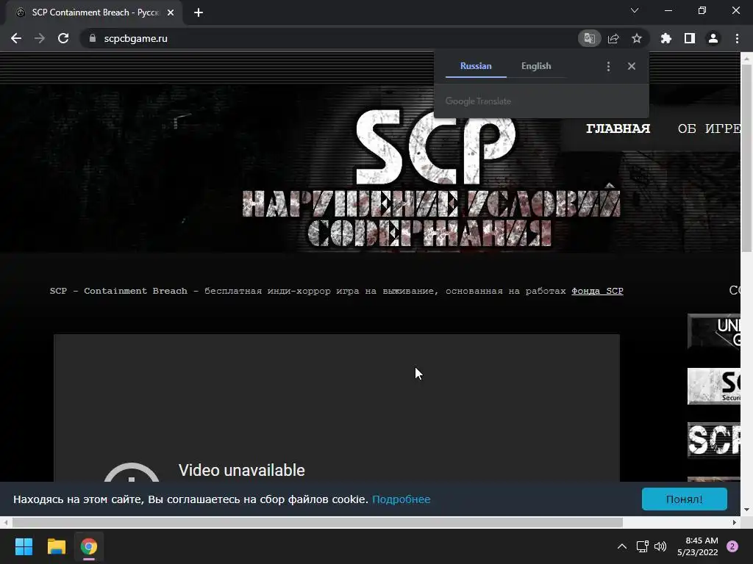Screen dimensions: 753x564
Task: Click the horizontal page scrollbar
Action: 317,522
